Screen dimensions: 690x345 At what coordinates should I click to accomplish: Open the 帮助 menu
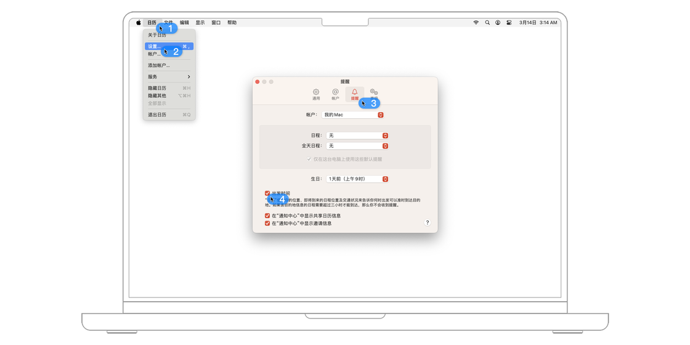tap(232, 22)
